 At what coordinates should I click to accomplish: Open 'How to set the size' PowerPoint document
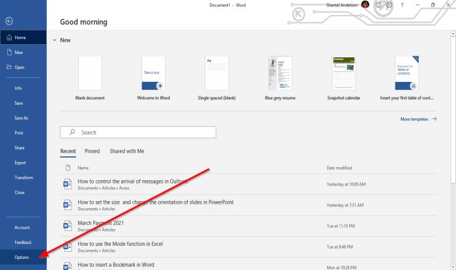[248, 205]
